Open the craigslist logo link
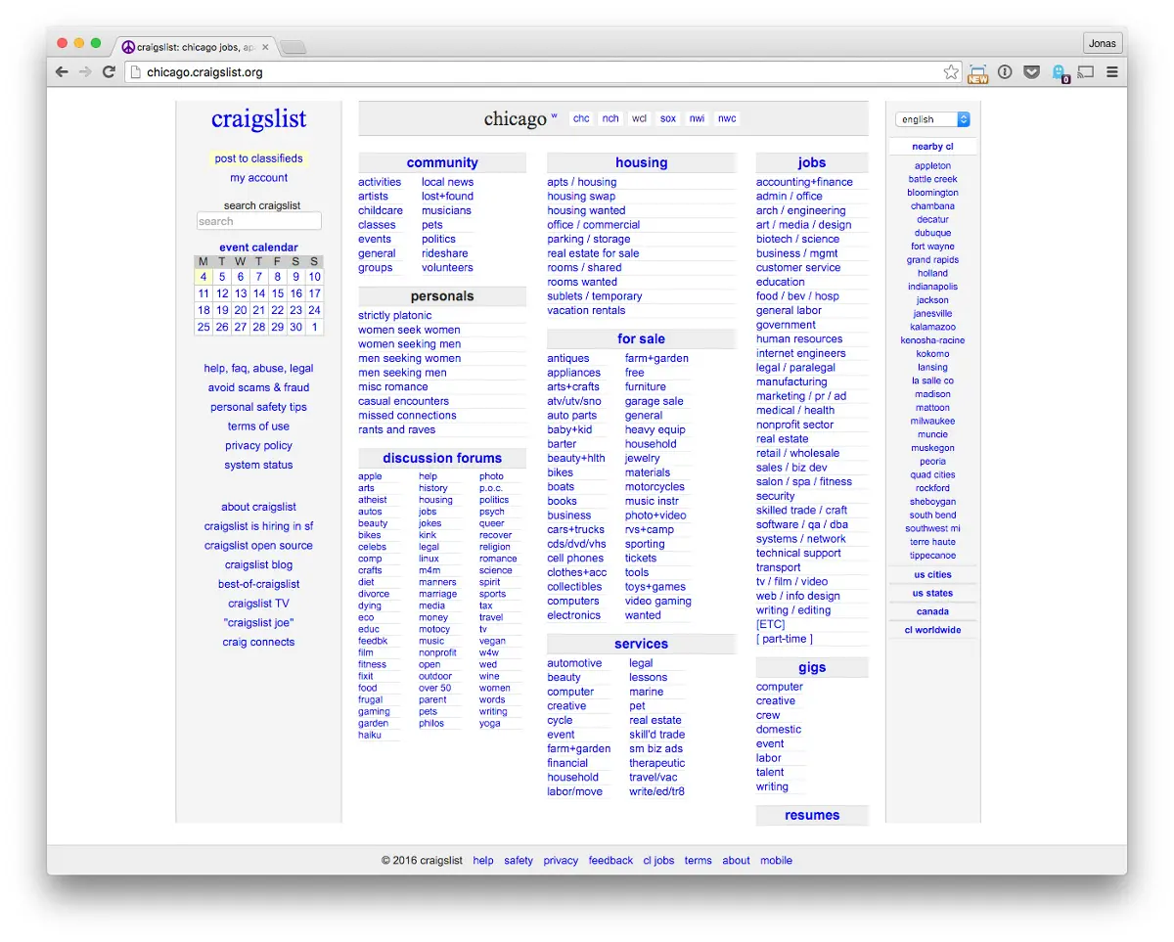The height and width of the screenshot is (942, 1174). click(258, 118)
